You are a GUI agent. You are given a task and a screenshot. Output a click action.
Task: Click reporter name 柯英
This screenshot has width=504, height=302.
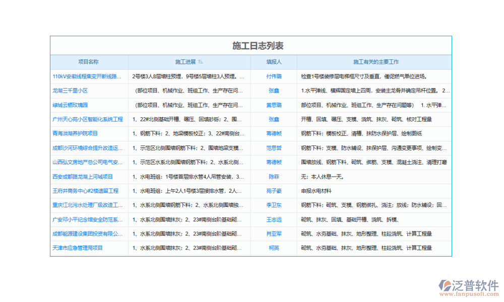274,248
